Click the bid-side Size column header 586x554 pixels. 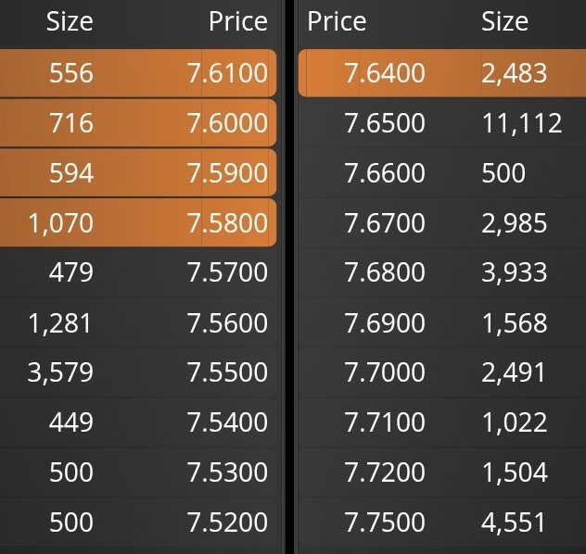pos(70,21)
